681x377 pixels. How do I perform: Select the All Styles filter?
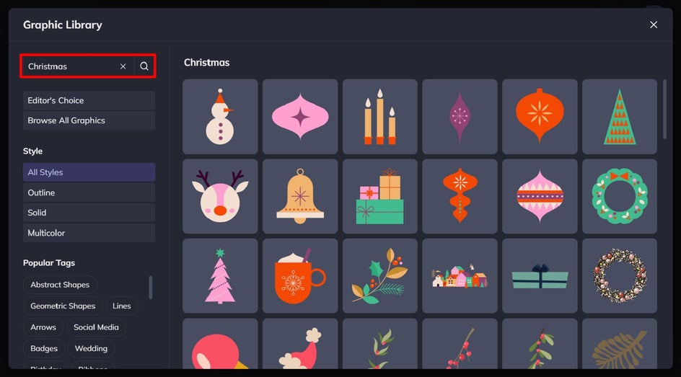(x=89, y=172)
